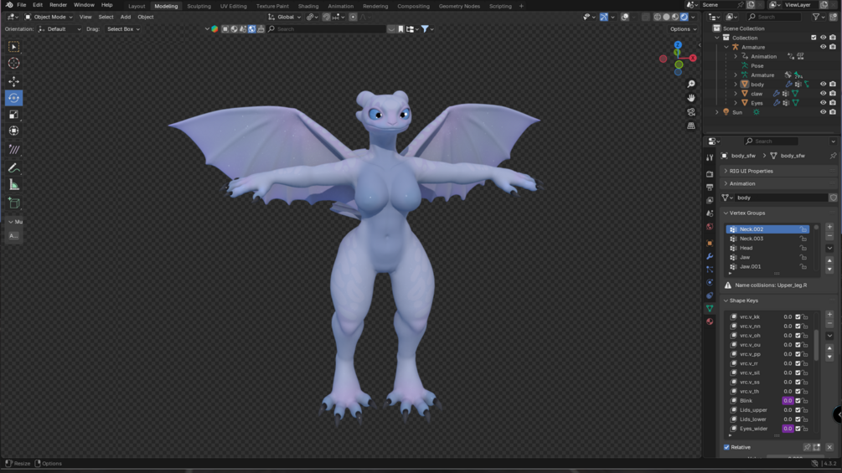Expand the Animation panel
The height and width of the screenshot is (473, 842).
(x=742, y=183)
